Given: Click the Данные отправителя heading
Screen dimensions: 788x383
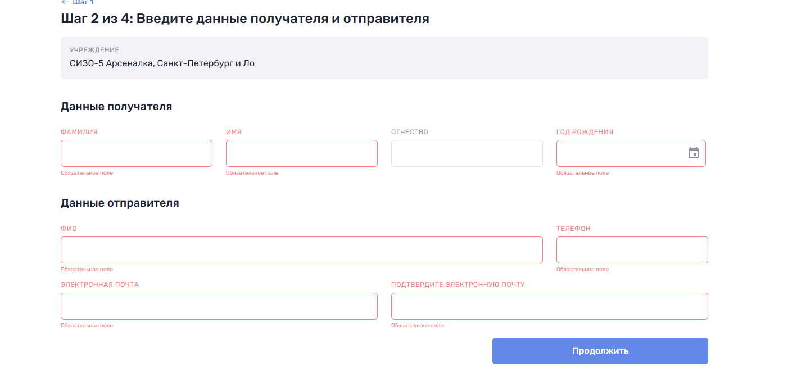Looking at the screenshot, I should point(120,203).
